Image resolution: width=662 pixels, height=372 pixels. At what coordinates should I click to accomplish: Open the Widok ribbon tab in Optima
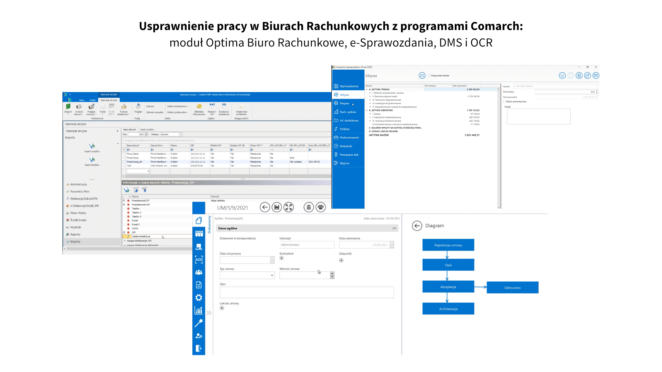92,100
